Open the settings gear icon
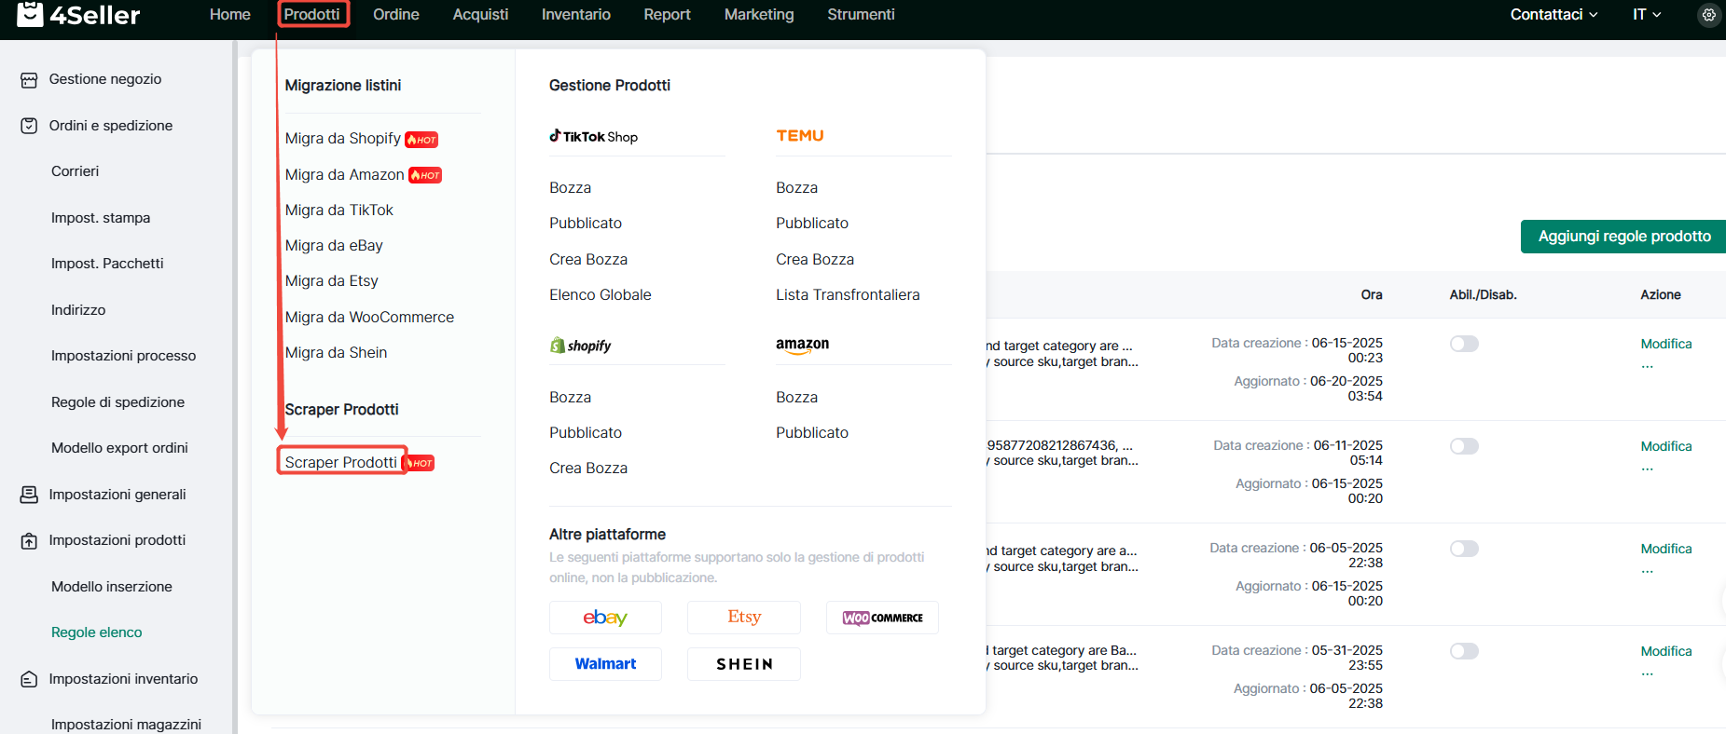This screenshot has width=1726, height=734. [1708, 15]
